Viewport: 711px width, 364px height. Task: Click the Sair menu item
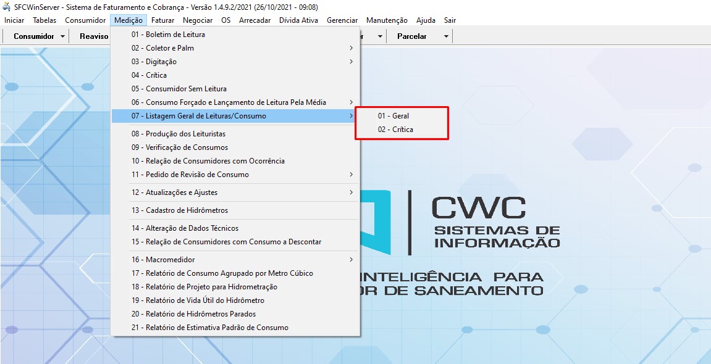pyautogui.click(x=450, y=20)
